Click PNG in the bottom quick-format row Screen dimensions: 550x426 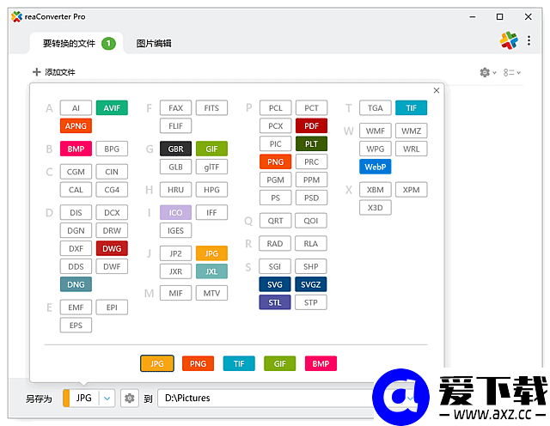pos(199,363)
